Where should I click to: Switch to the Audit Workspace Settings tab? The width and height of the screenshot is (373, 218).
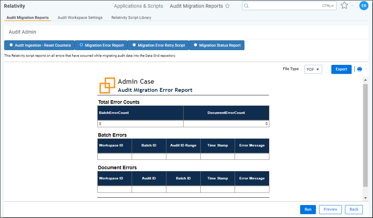[x=80, y=18]
